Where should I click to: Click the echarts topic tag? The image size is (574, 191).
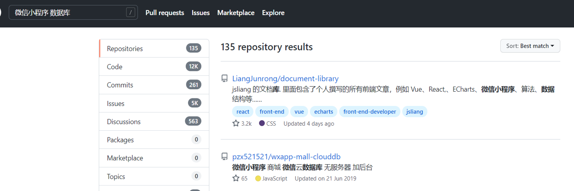[324, 111]
